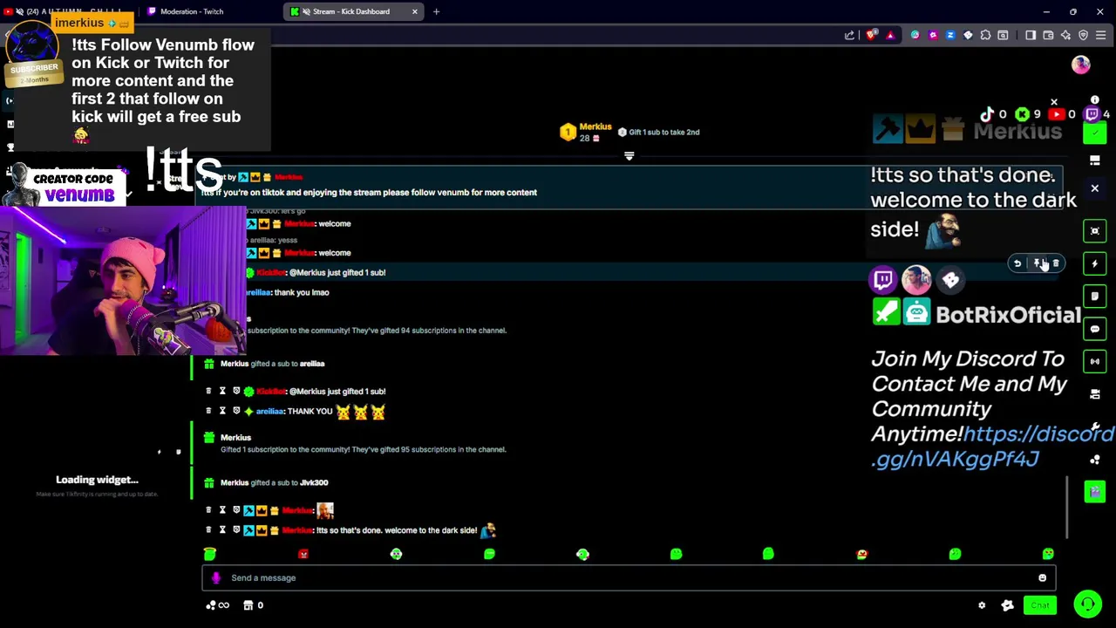Open the emoji picker in message box
Image resolution: width=1116 pixels, height=628 pixels.
1042,577
